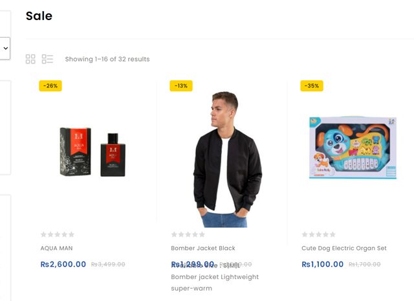Click the Cute Dog Organ Rs1,100.00 price
The height and width of the screenshot is (301, 414).
pos(323,264)
